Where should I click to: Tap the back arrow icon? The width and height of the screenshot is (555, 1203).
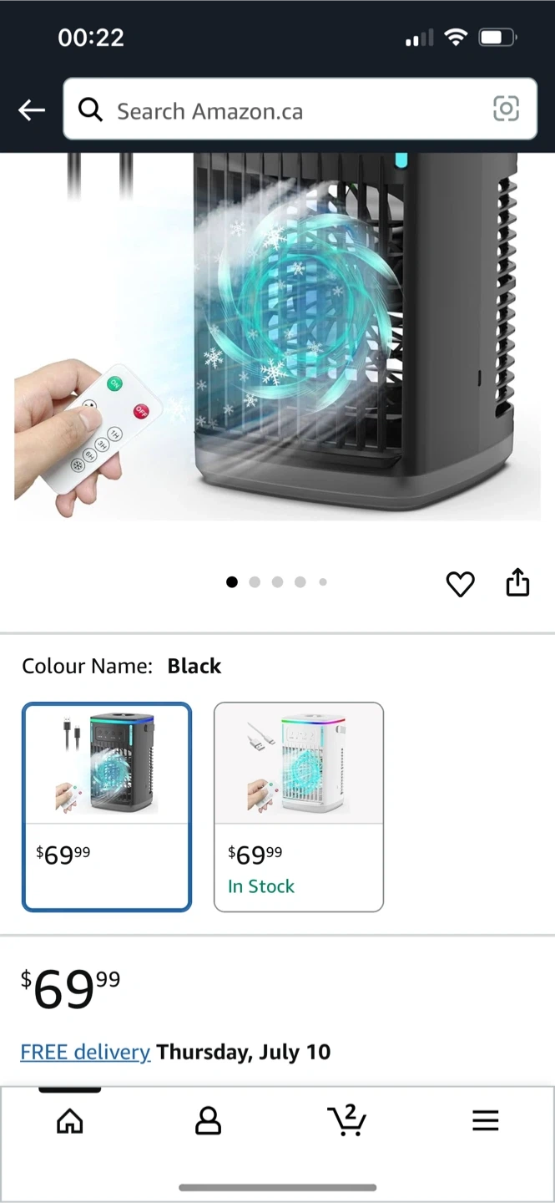point(31,109)
